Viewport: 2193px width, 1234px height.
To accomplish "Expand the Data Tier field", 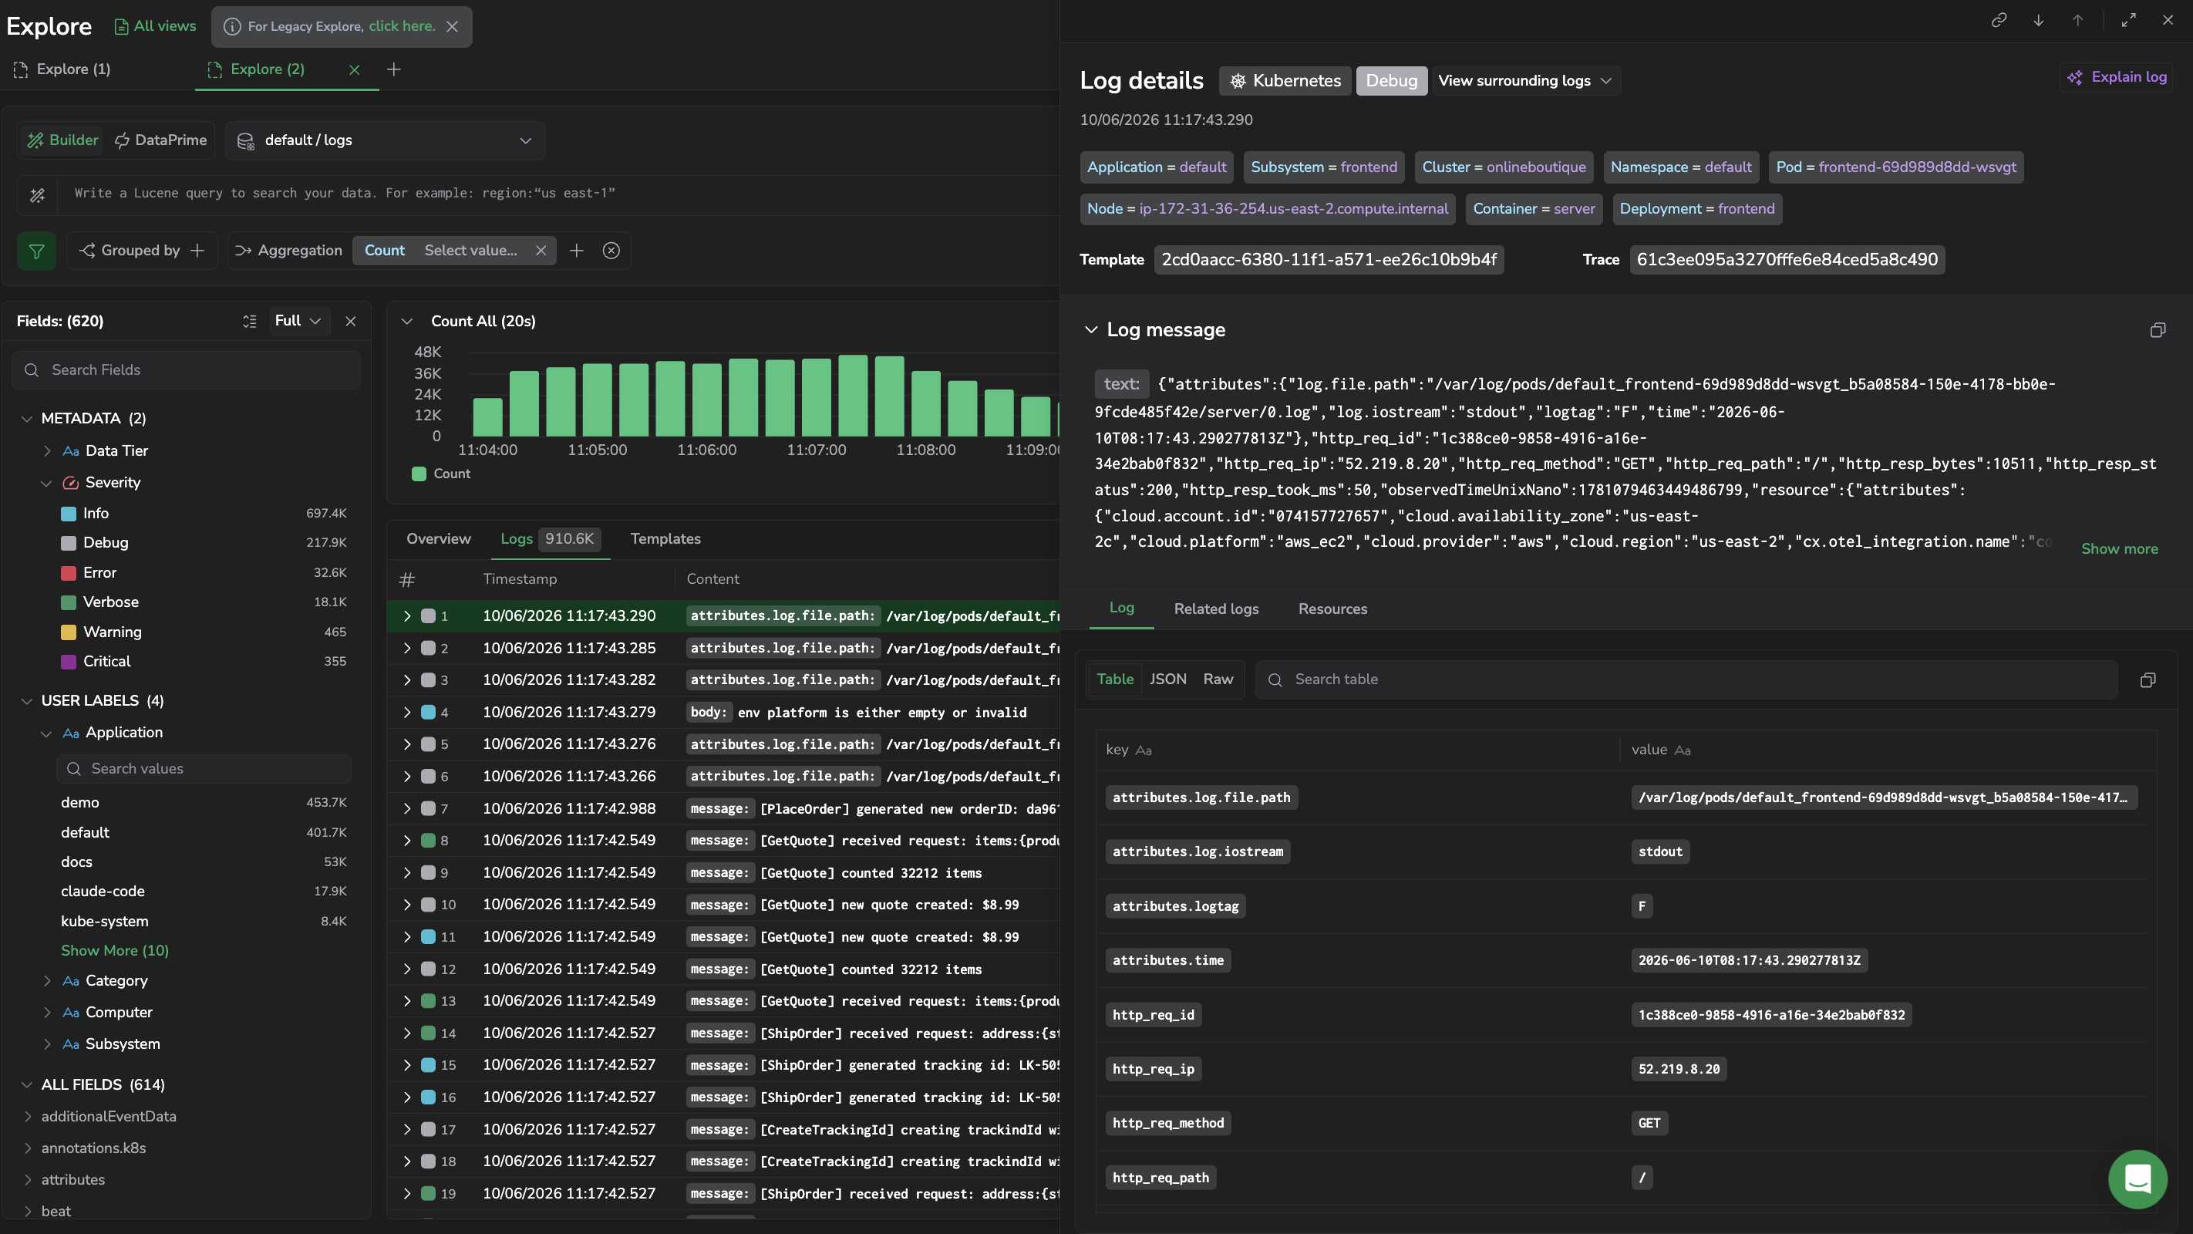I will point(47,450).
